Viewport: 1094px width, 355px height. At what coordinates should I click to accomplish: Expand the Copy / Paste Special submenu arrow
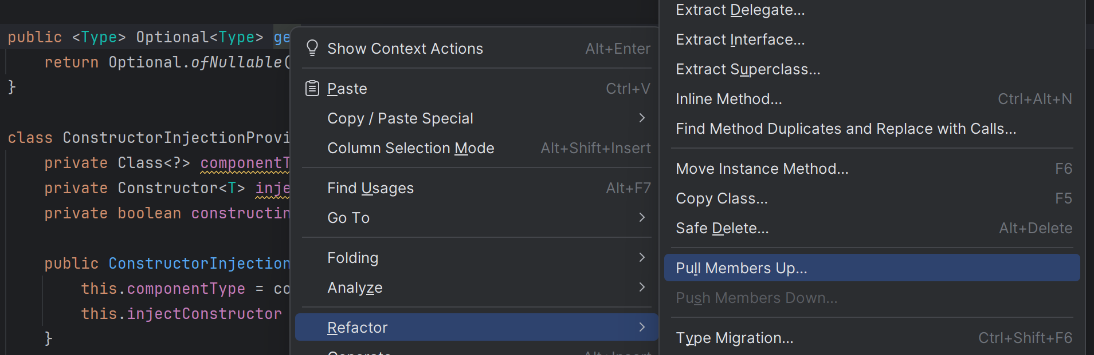pos(642,118)
